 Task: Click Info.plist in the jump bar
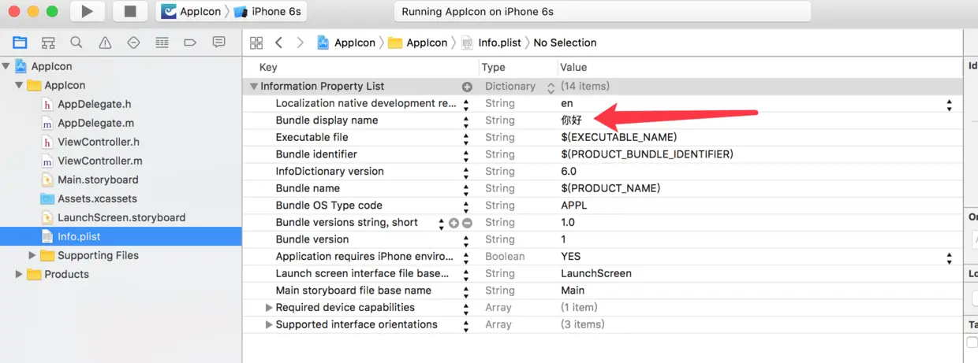491,43
